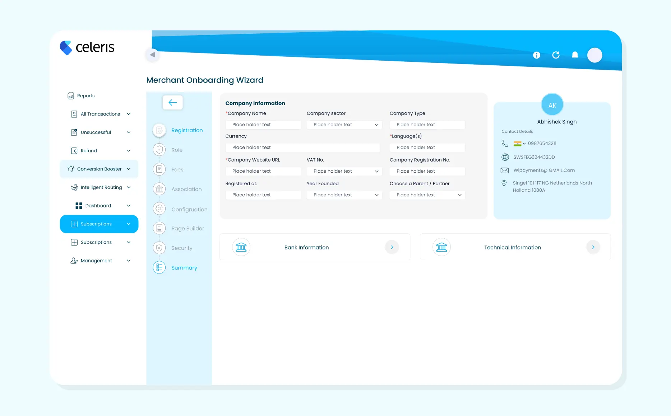Open the Company sector dropdown
The width and height of the screenshot is (671, 416).
(x=344, y=125)
